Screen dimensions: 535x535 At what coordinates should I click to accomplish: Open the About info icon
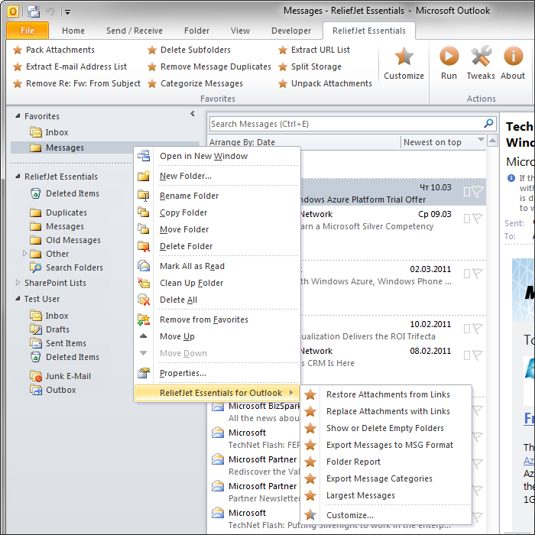pos(513,56)
